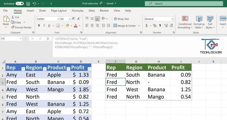Viewport: 227px width, 120px height.
Task: Click the Orientation text-angle icon
Action: click(x=103, y=19)
